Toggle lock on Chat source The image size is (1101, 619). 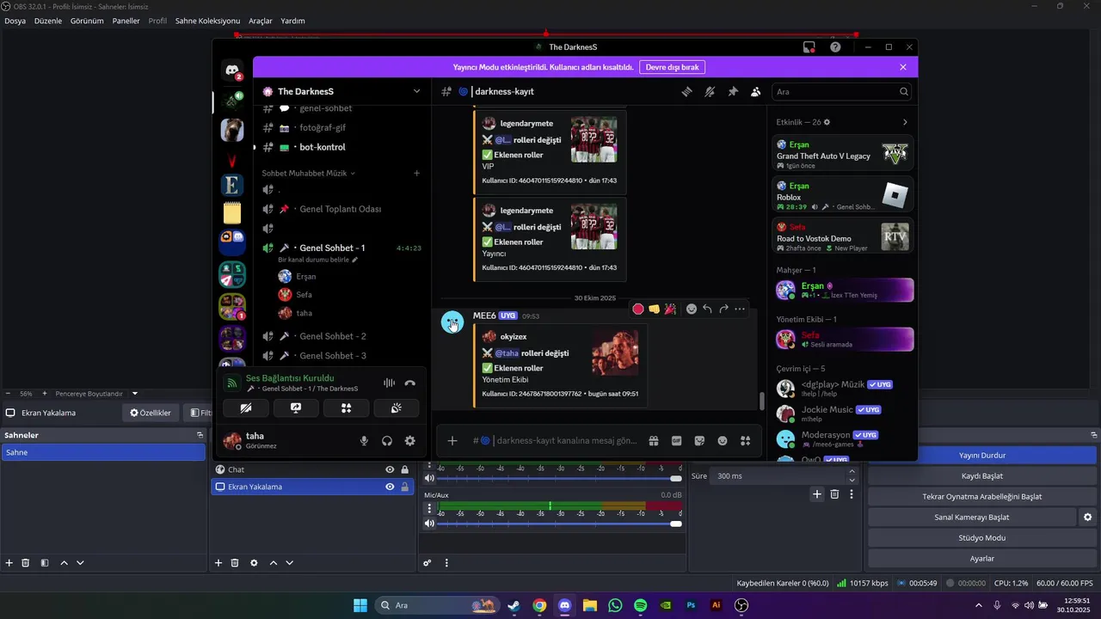404,469
